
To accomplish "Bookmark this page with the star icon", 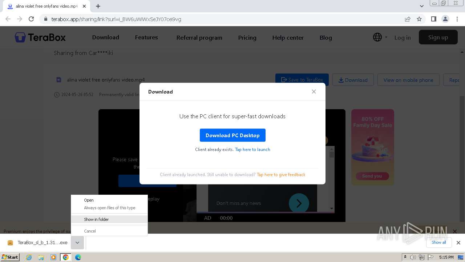I will 419,19.
